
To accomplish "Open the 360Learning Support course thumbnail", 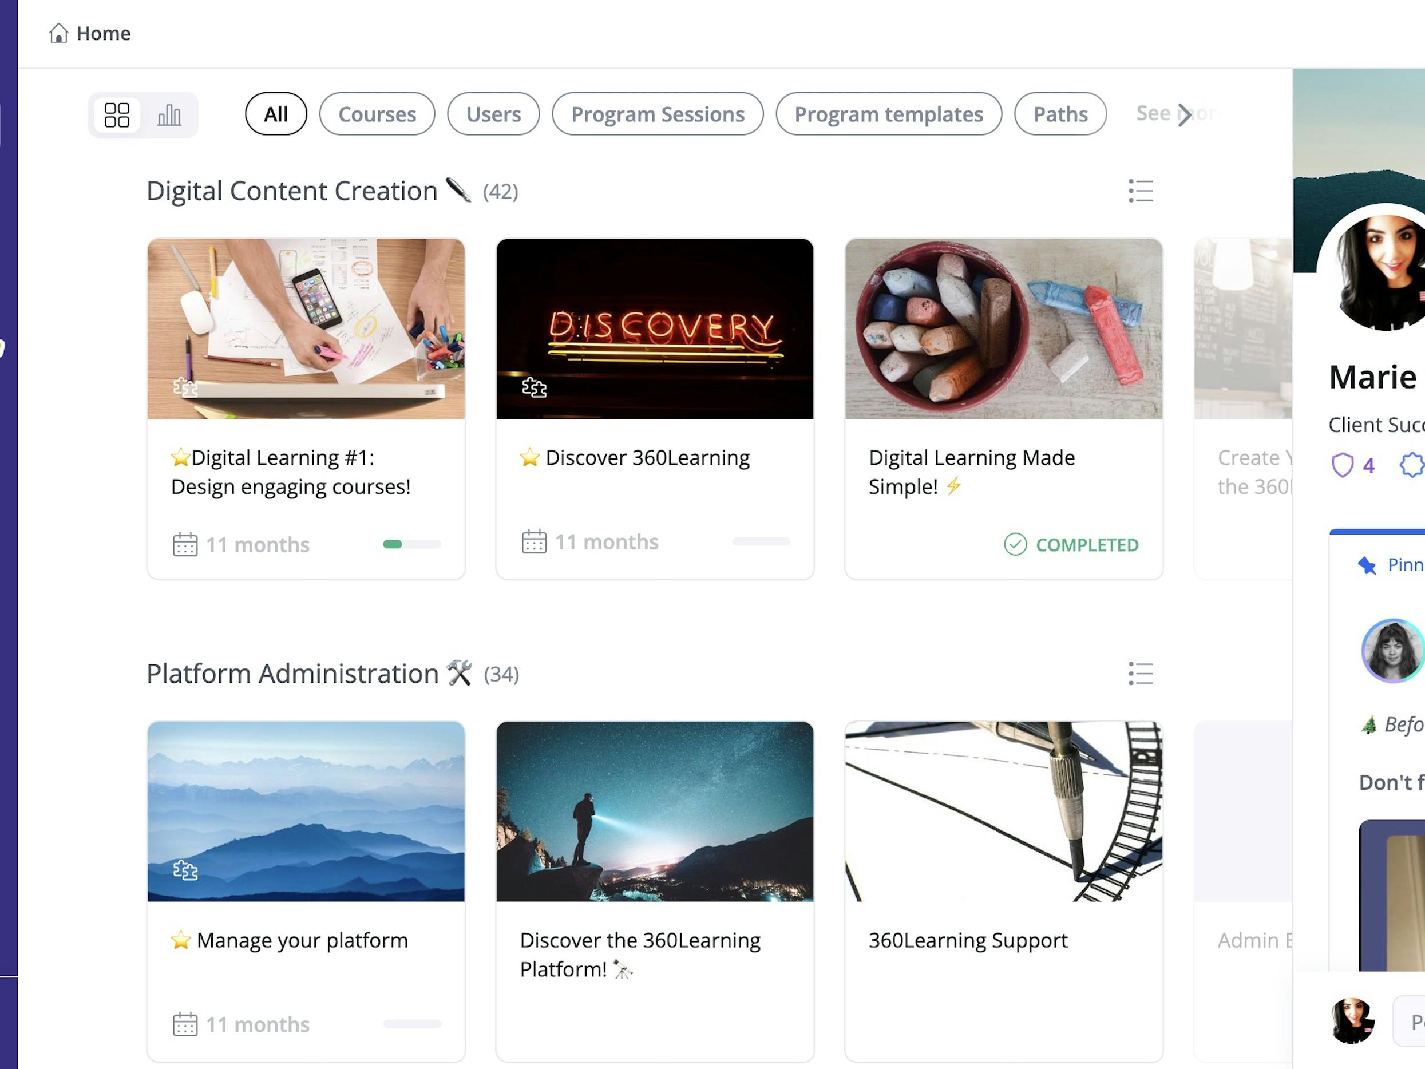I will tap(1004, 810).
